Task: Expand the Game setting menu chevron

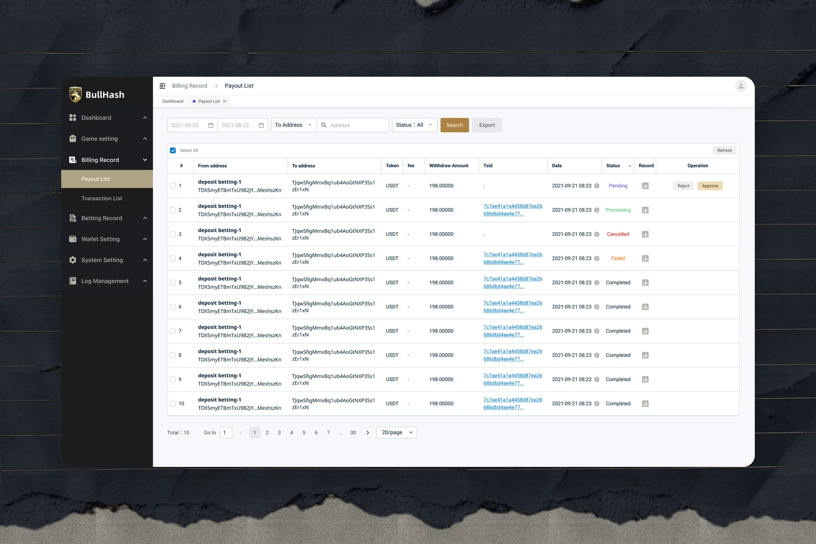Action: [145, 139]
